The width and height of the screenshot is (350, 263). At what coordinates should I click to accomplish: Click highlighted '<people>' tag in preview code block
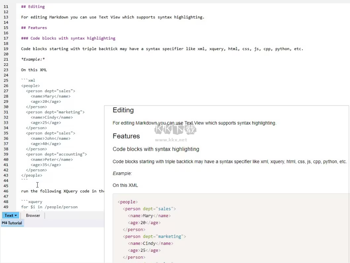[x=128, y=202]
